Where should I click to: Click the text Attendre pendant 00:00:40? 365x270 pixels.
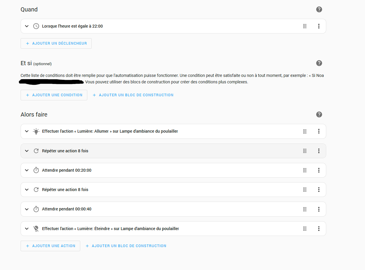67,209
